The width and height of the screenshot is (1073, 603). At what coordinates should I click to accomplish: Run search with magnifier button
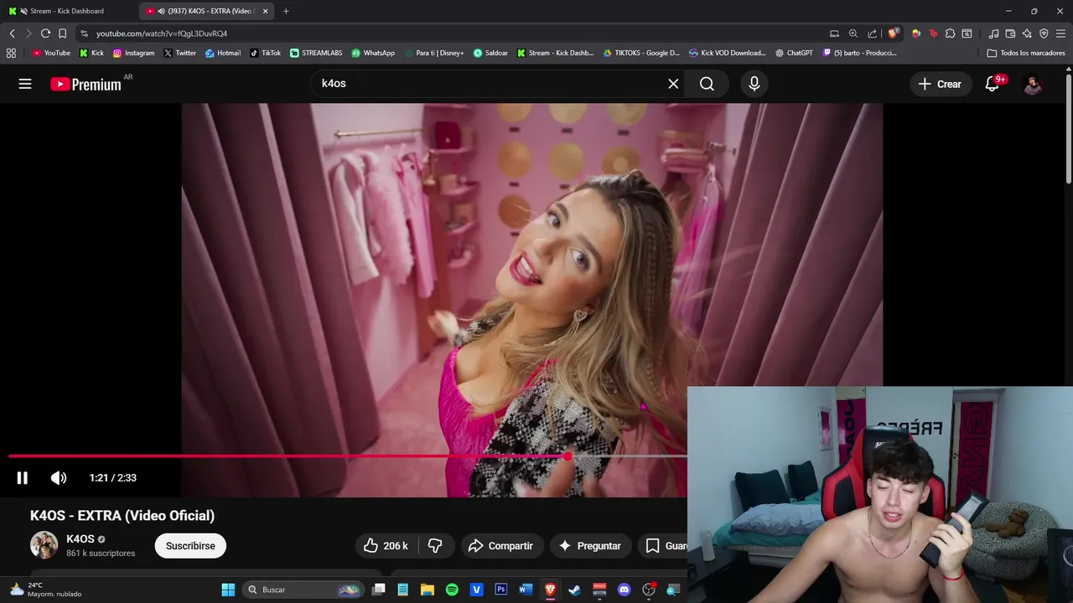(707, 84)
